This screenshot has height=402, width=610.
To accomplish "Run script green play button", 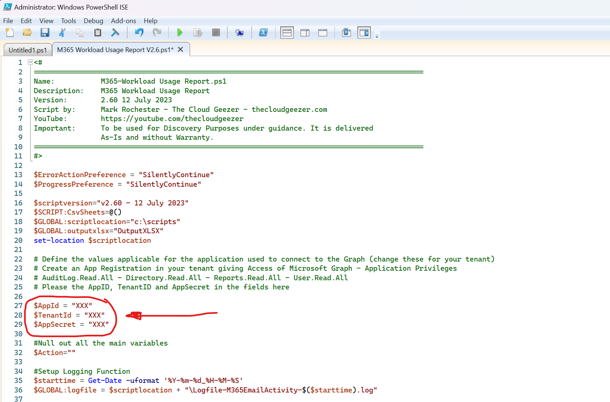I will [x=180, y=33].
